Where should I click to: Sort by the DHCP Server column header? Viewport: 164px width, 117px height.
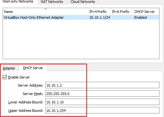click(x=146, y=12)
